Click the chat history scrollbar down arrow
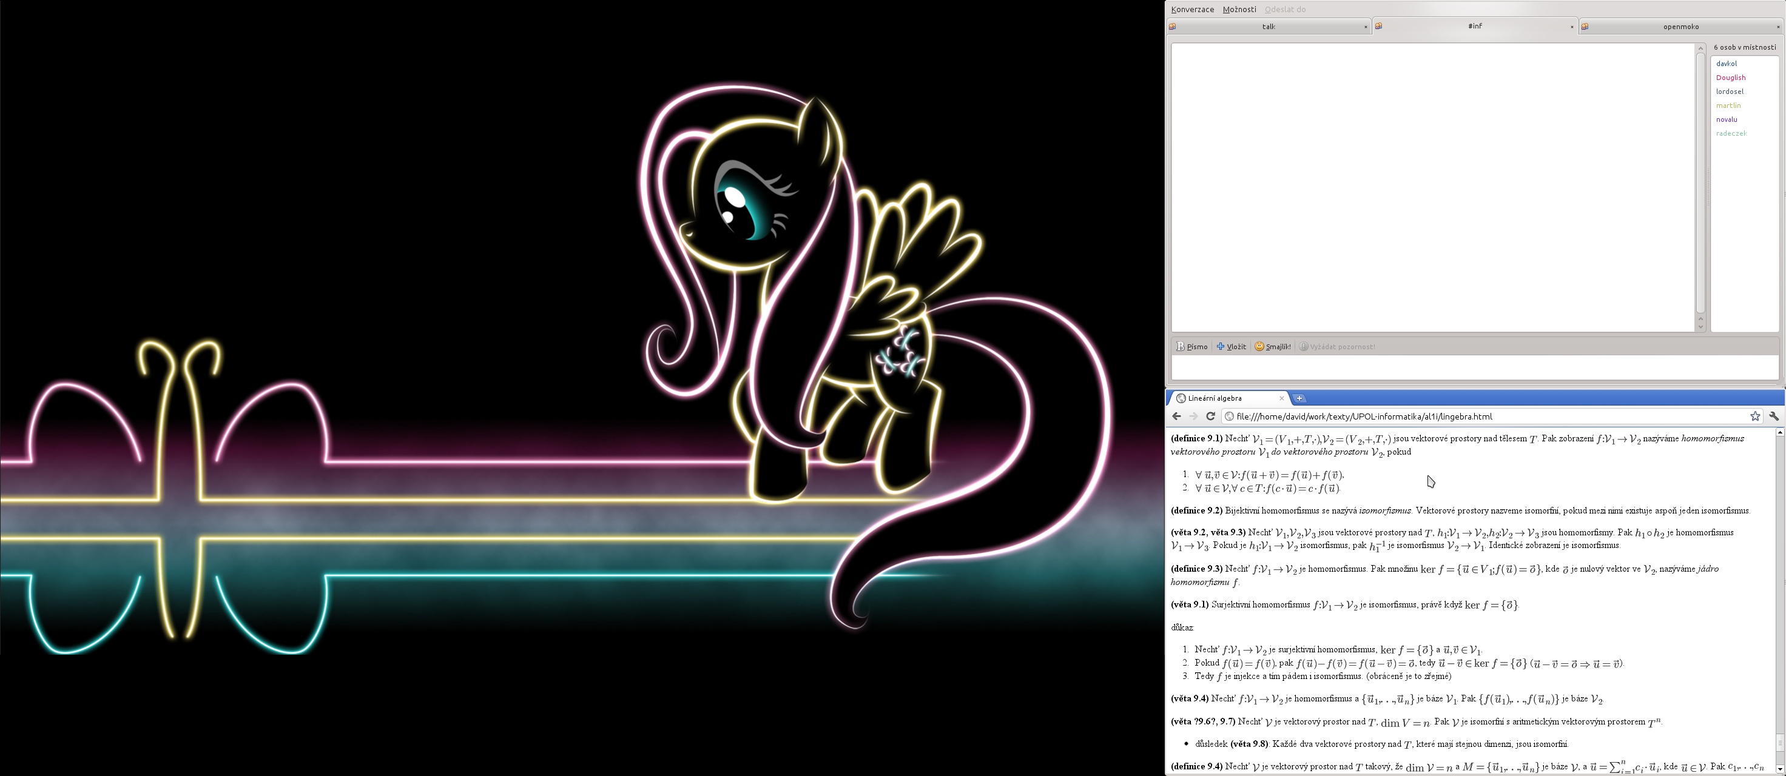This screenshot has height=776, width=1786. [1700, 327]
